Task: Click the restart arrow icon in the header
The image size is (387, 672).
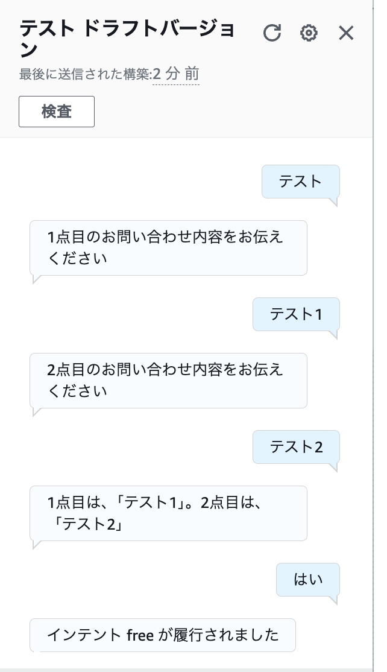Action: pyautogui.click(x=272, y=33)
